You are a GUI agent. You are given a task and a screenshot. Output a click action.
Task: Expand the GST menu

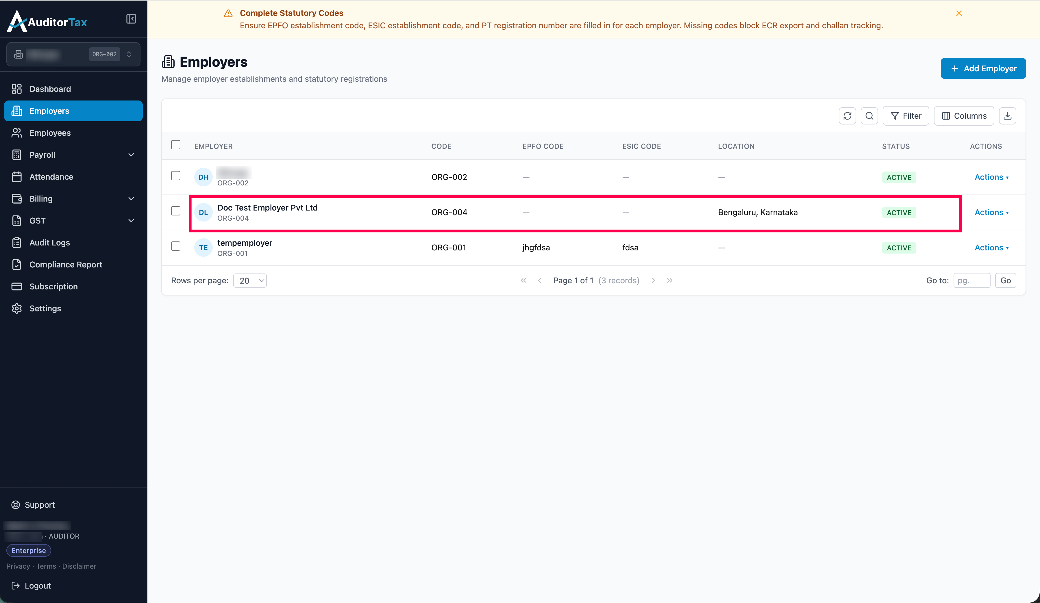coord(73,221)
